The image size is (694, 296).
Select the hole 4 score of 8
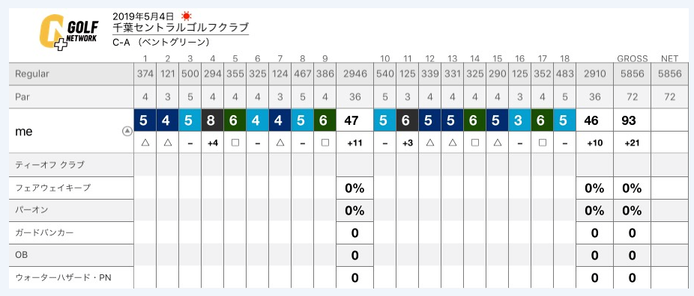coord(212,120)
